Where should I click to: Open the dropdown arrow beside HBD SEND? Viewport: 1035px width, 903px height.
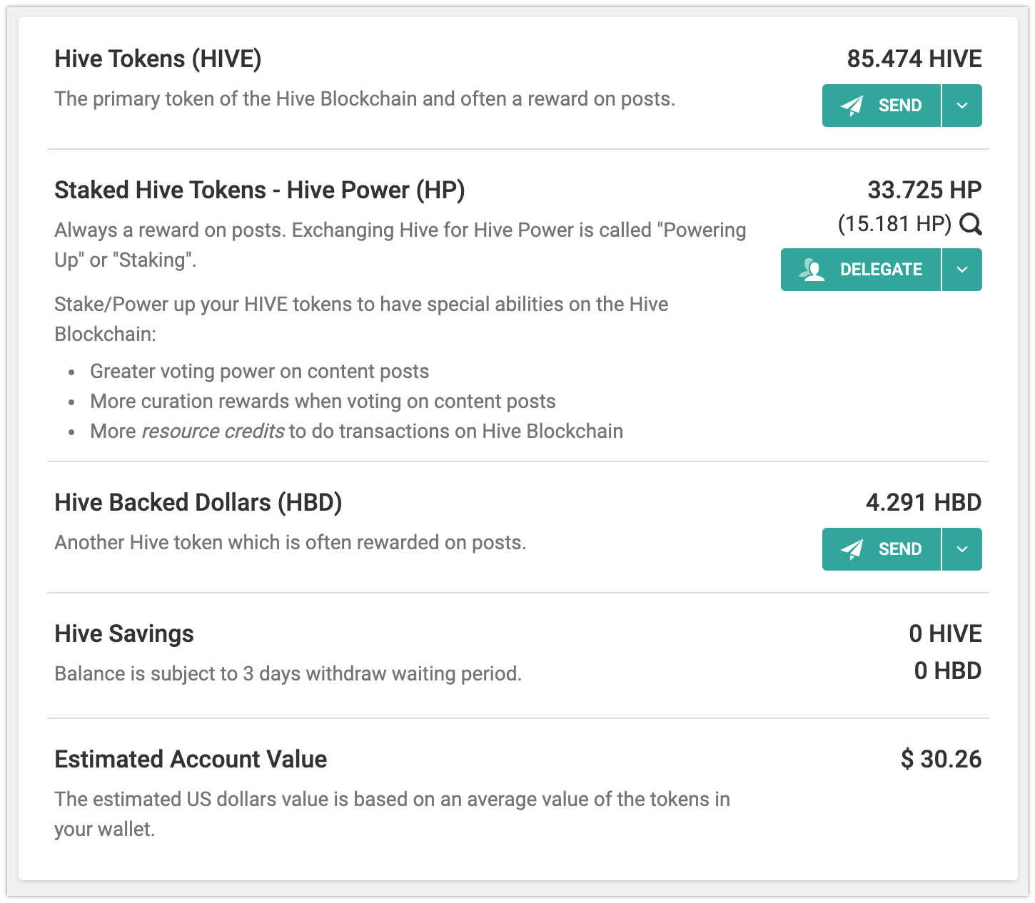(x=962, y=549)
